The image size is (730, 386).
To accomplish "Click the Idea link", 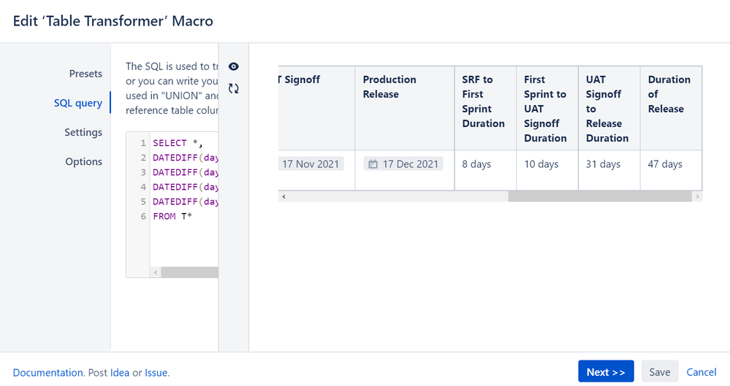I will [119, 372].
